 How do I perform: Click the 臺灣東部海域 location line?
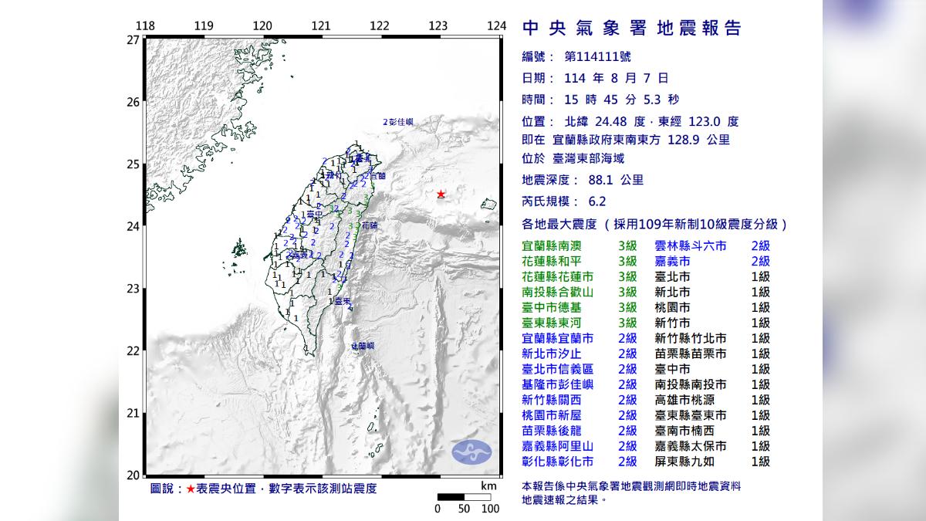(x=588, y=159)
